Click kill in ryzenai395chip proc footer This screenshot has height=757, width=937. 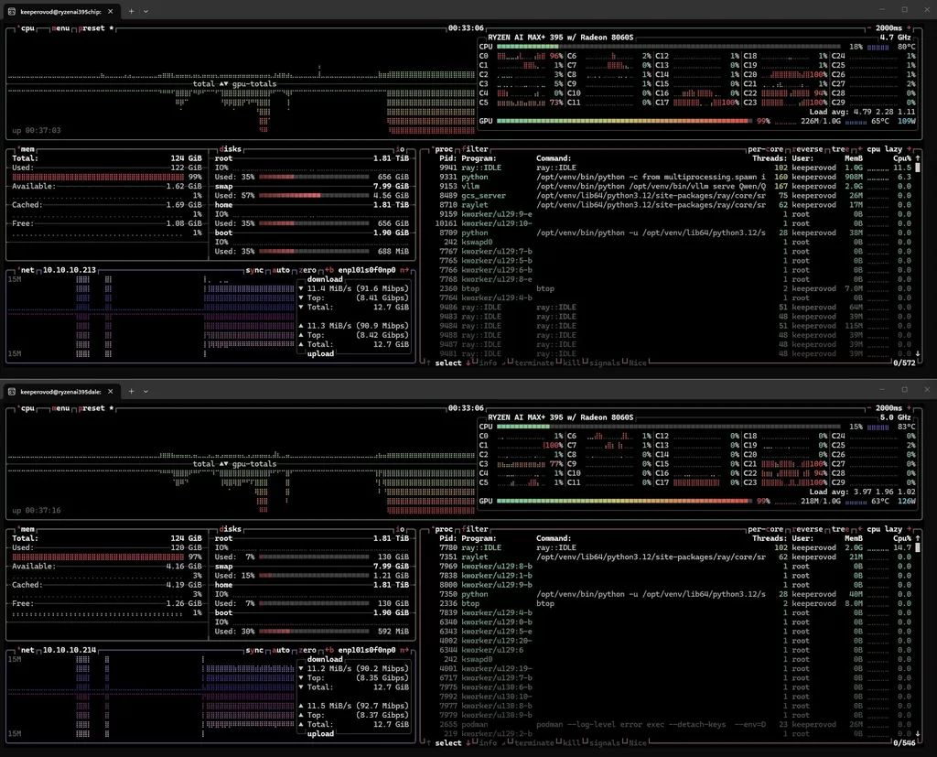point(571,363)
